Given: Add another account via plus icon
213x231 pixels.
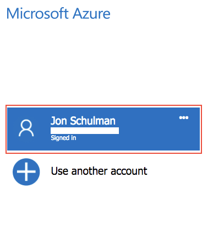Looking at the screenshot, I should [x=26, y=172].
